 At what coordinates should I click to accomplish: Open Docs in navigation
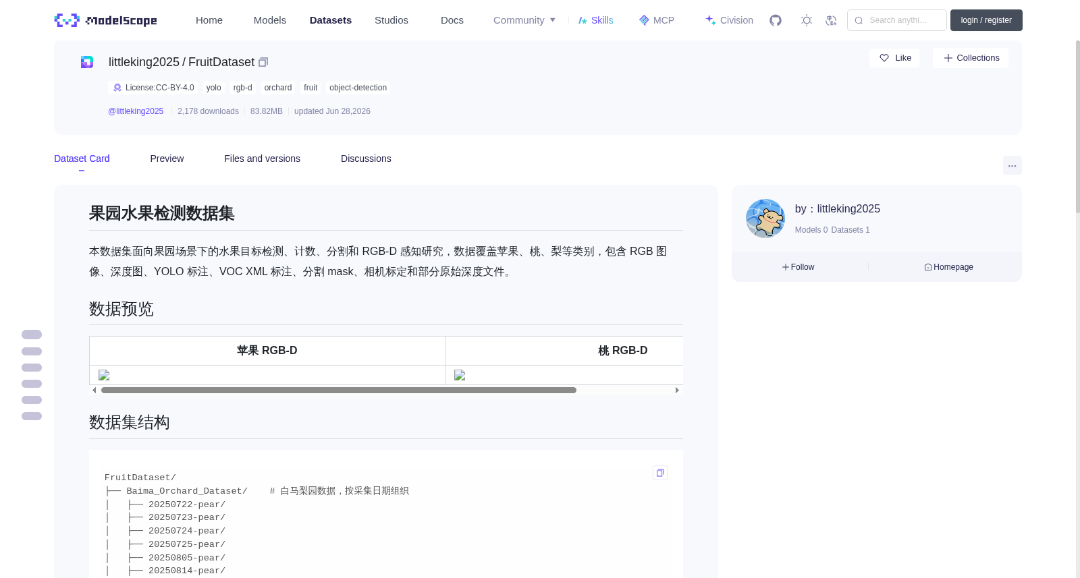point(452,20)
